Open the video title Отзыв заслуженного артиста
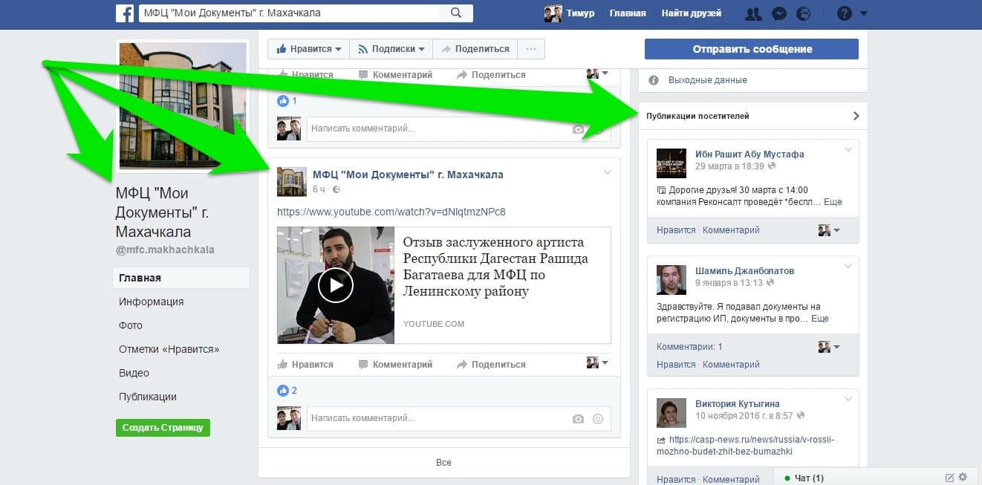Viewport: 982px width, 485px height. [x=495, y=267]
